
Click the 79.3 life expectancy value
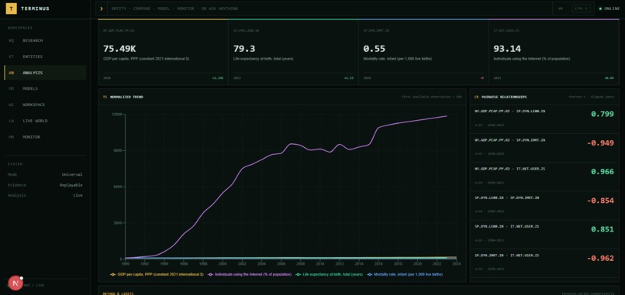click(244, 49)
